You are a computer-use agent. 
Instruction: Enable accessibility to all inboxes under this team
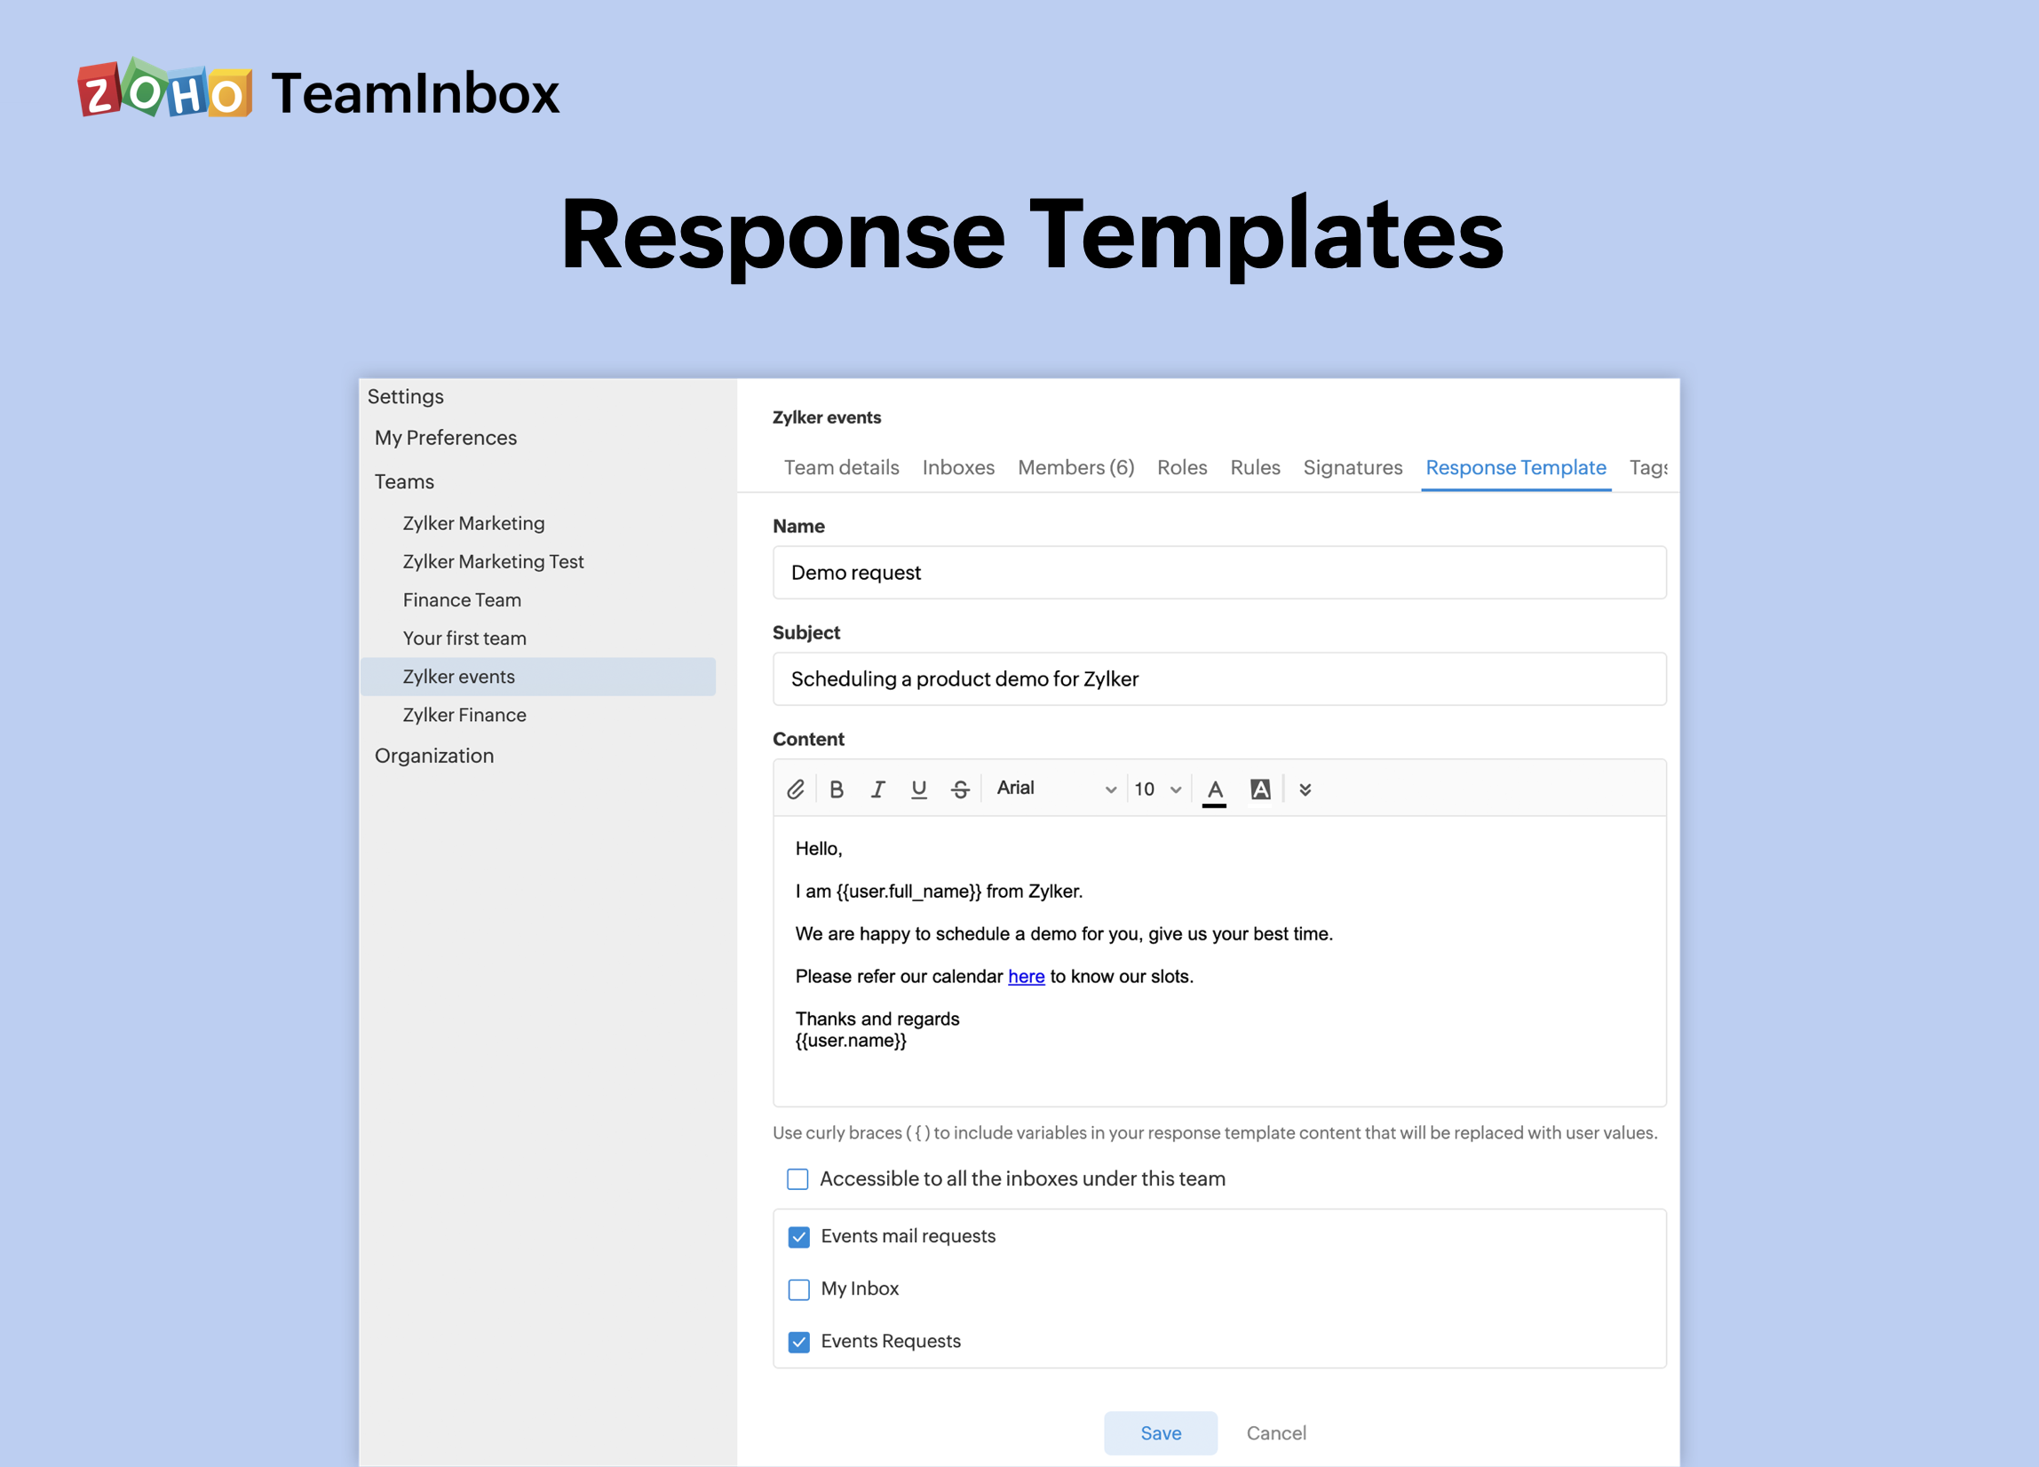pyautogui.click(x=797, y=1178)
